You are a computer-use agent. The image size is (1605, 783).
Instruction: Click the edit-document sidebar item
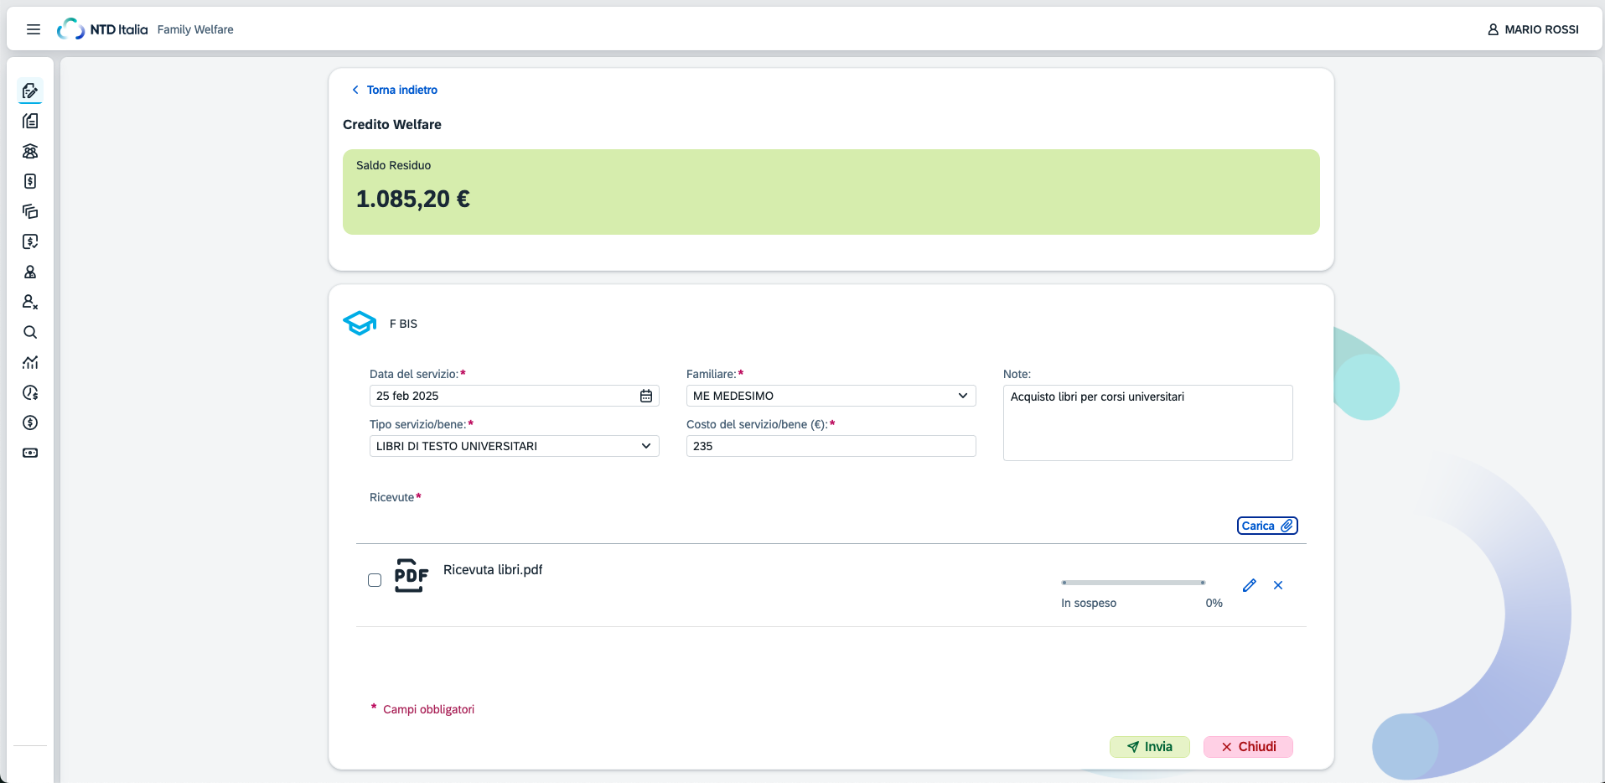coord(30,91)
